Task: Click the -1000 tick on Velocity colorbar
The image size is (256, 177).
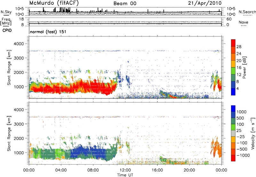Action: (243, 155)
